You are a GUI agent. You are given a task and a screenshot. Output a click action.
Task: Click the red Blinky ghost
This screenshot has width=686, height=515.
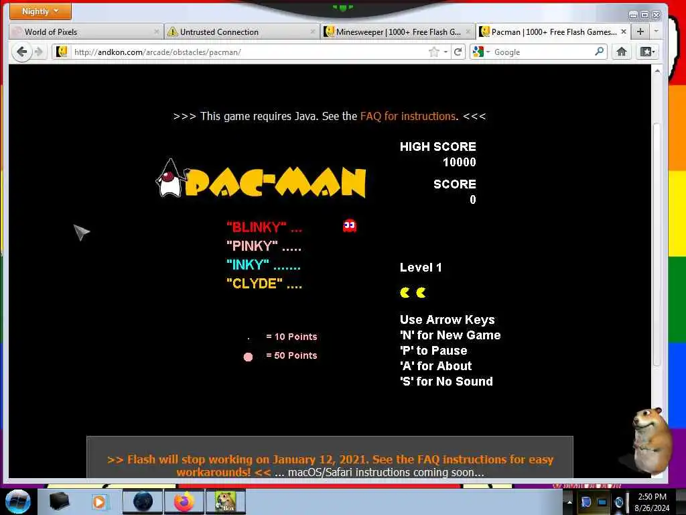(350, 225)
